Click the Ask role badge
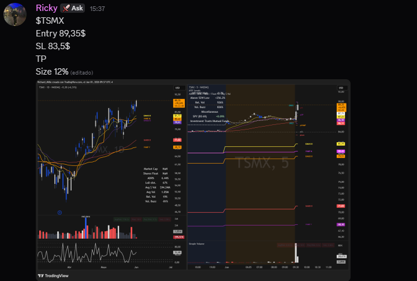This screenshot has height=281, width=417. 73,8
